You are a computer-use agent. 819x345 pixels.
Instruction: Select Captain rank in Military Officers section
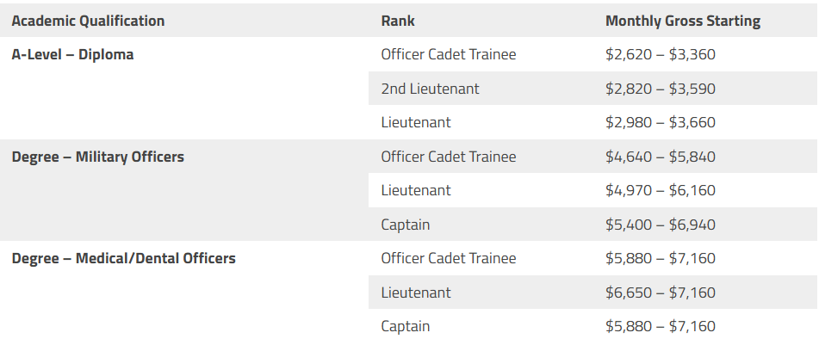406,225
